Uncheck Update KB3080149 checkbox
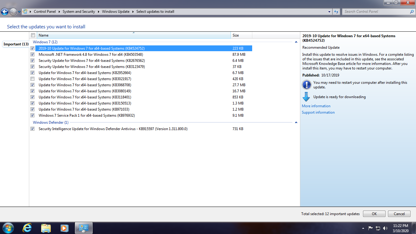Screen dimensions: 416x234 click(33, 91)
